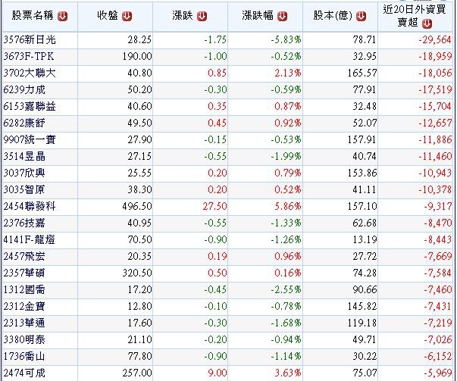This screenshot has height=381, width=457.
Task: Open stock 1312國喬
Action: tap(24, 290)
